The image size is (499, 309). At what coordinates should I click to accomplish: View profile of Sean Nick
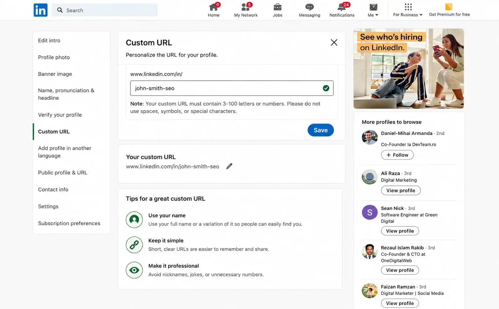(x=400, y=231)
